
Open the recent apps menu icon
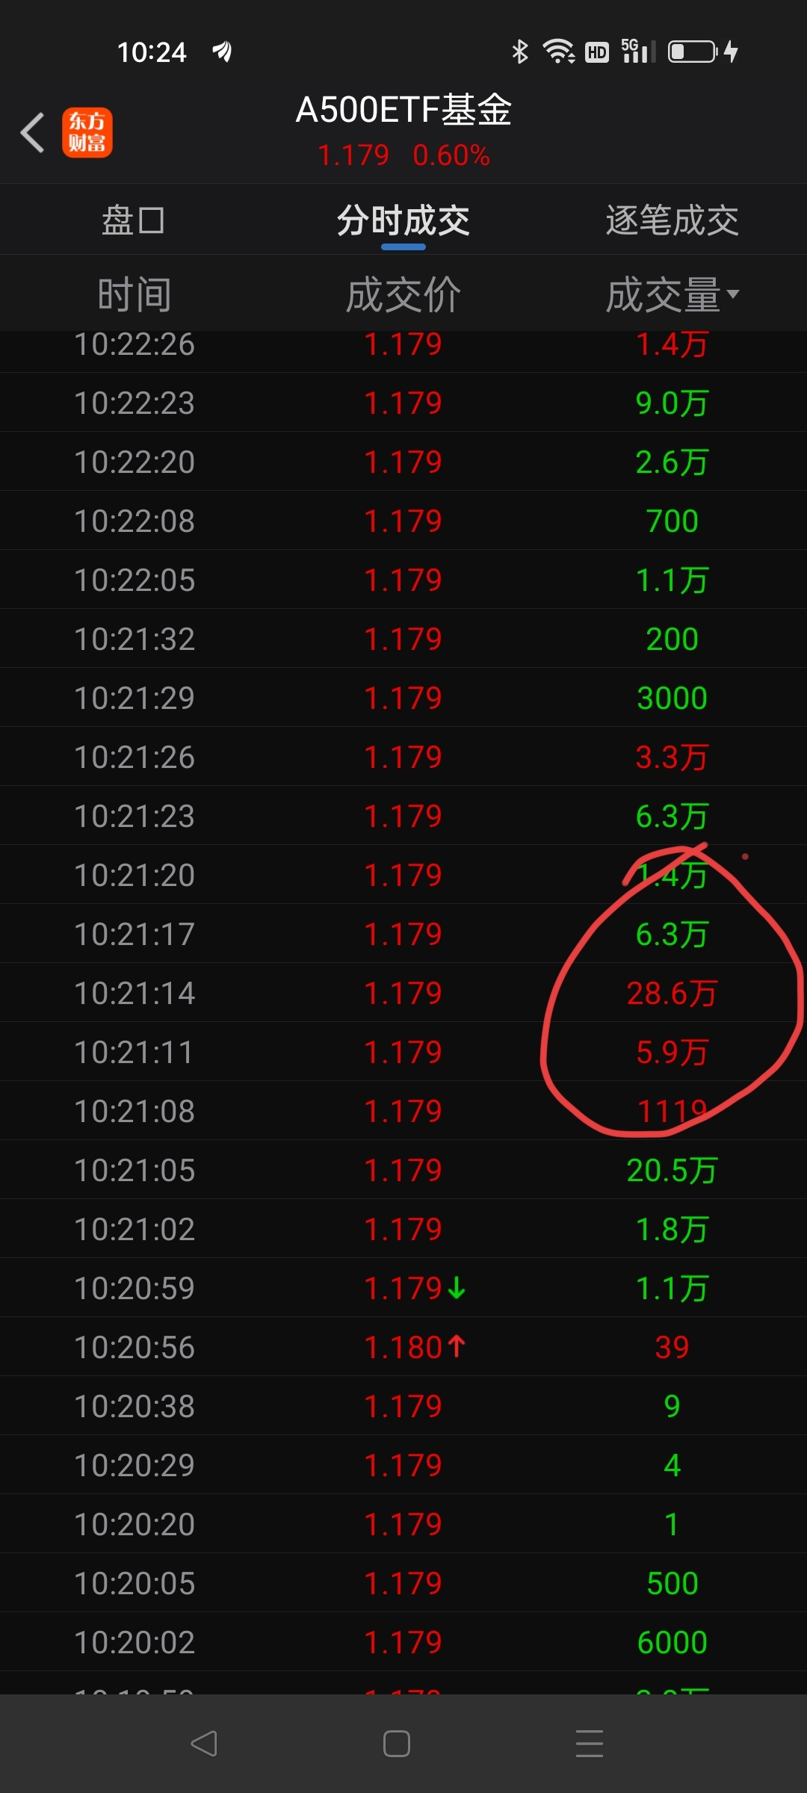pos(590,1744)
